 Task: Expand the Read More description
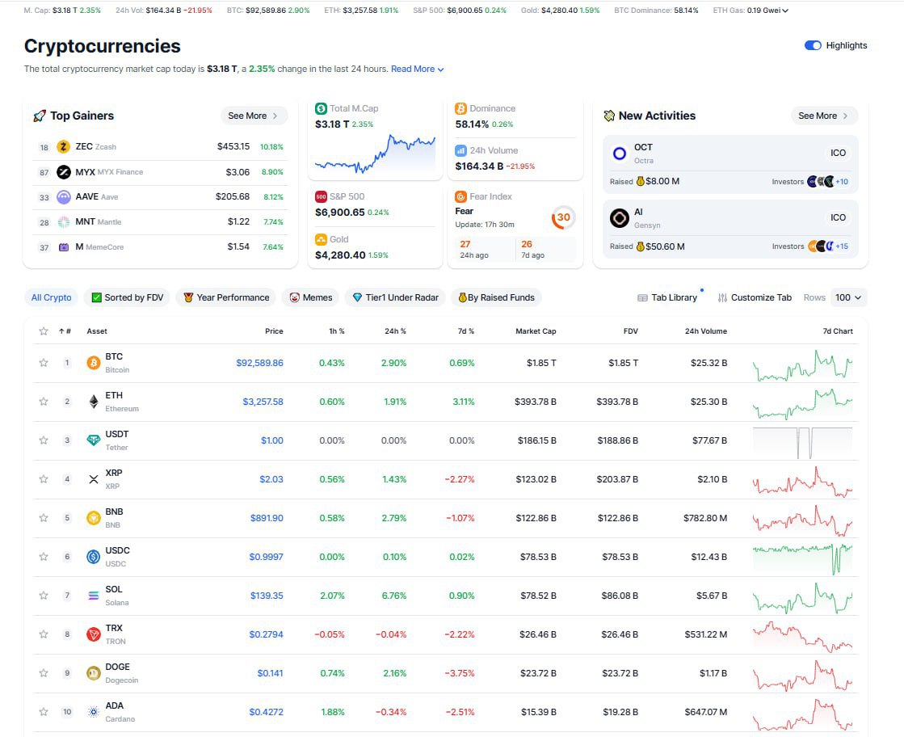point(417,69)
